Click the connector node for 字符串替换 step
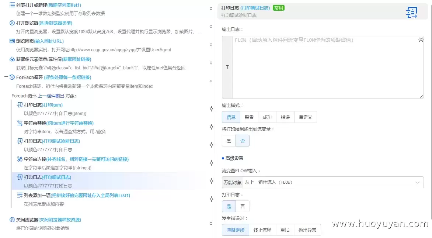Screen dimensions: 432x238 pos(211,127)
